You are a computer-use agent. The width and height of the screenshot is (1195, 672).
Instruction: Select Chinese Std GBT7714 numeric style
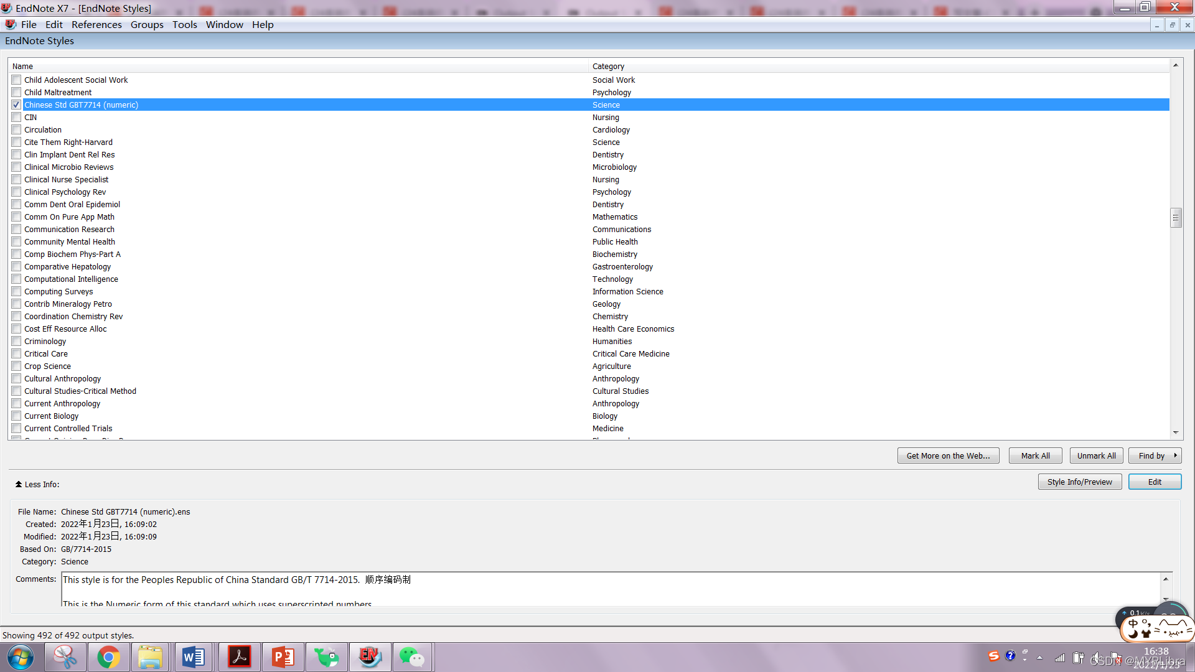coord(80,104)
